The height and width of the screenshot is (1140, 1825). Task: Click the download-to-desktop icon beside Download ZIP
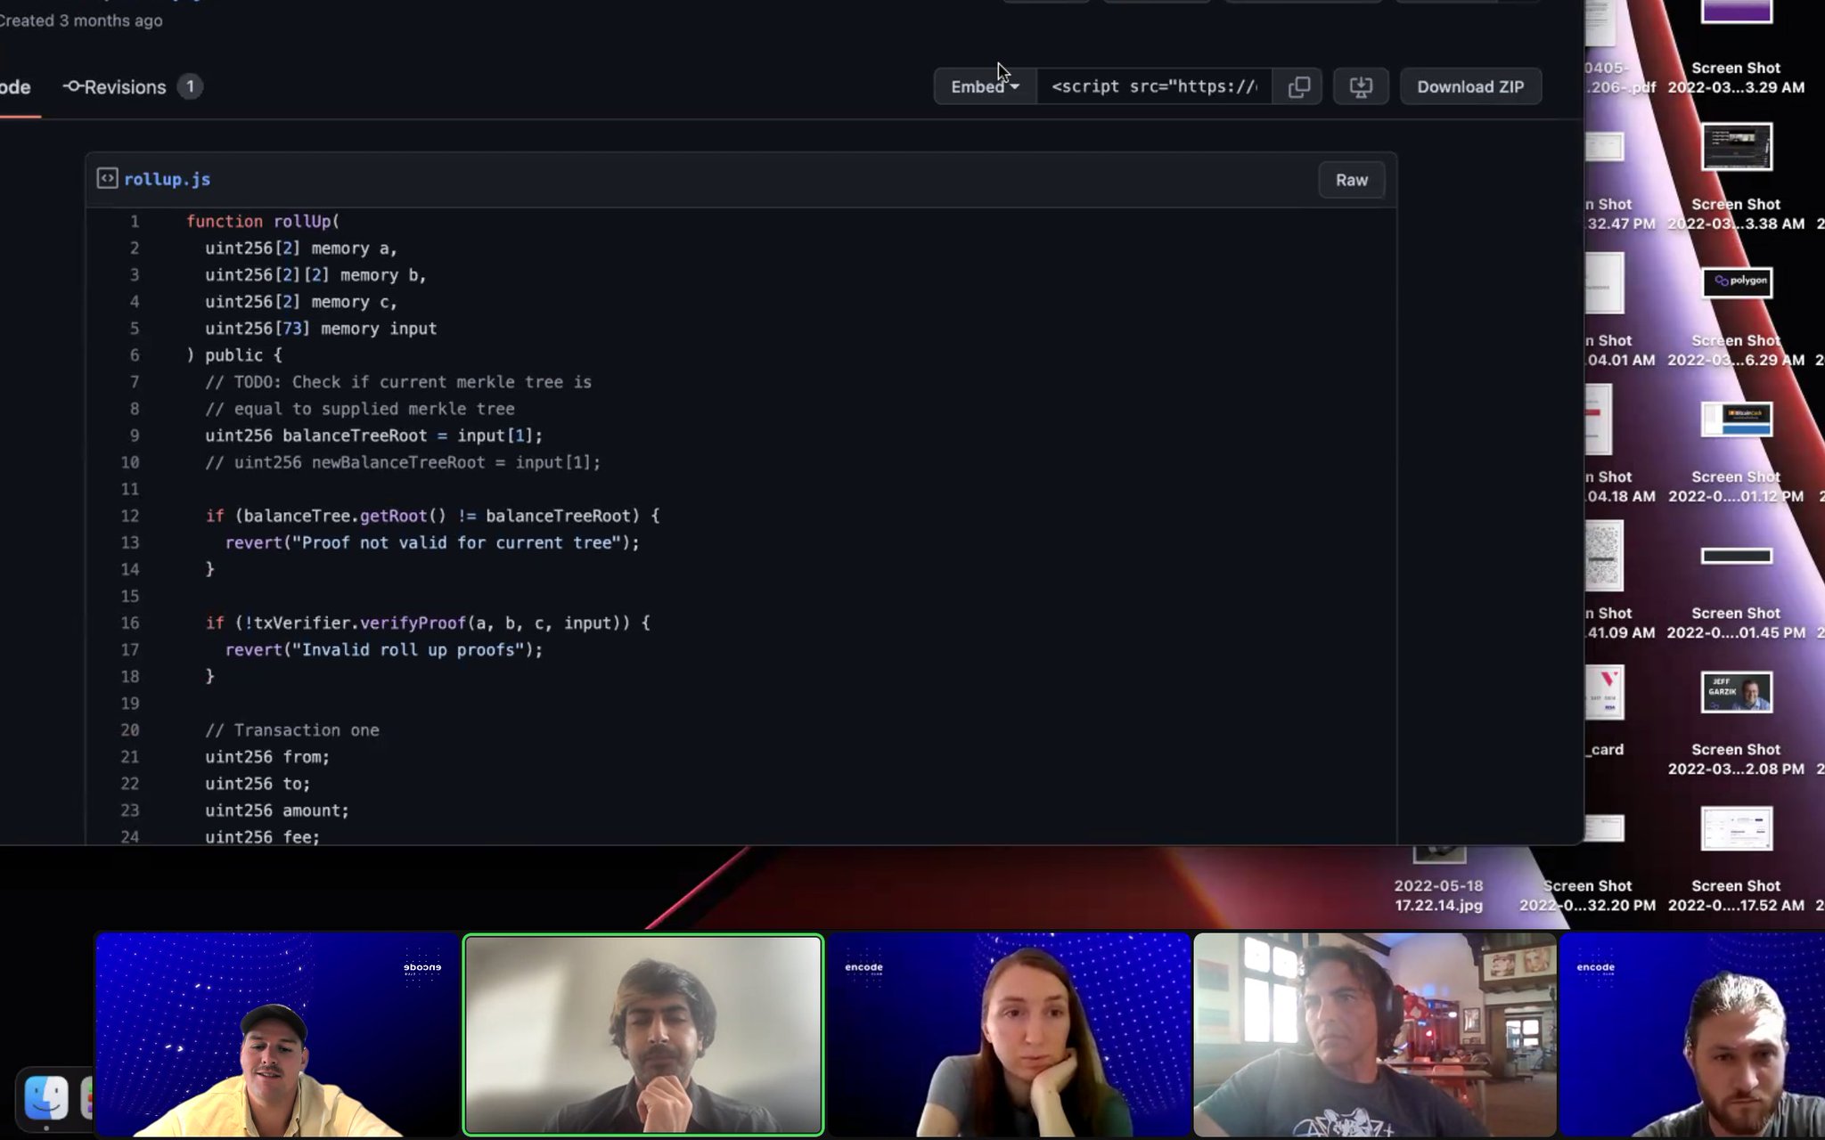pos(1361,86)
